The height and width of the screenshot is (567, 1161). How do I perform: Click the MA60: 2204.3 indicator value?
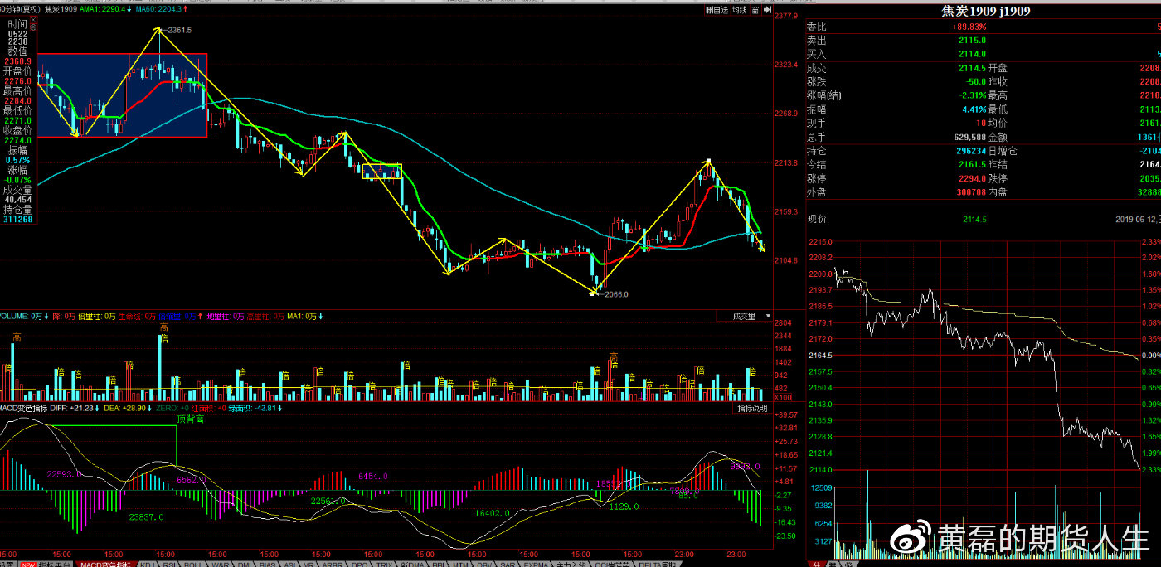pos(159,10)
